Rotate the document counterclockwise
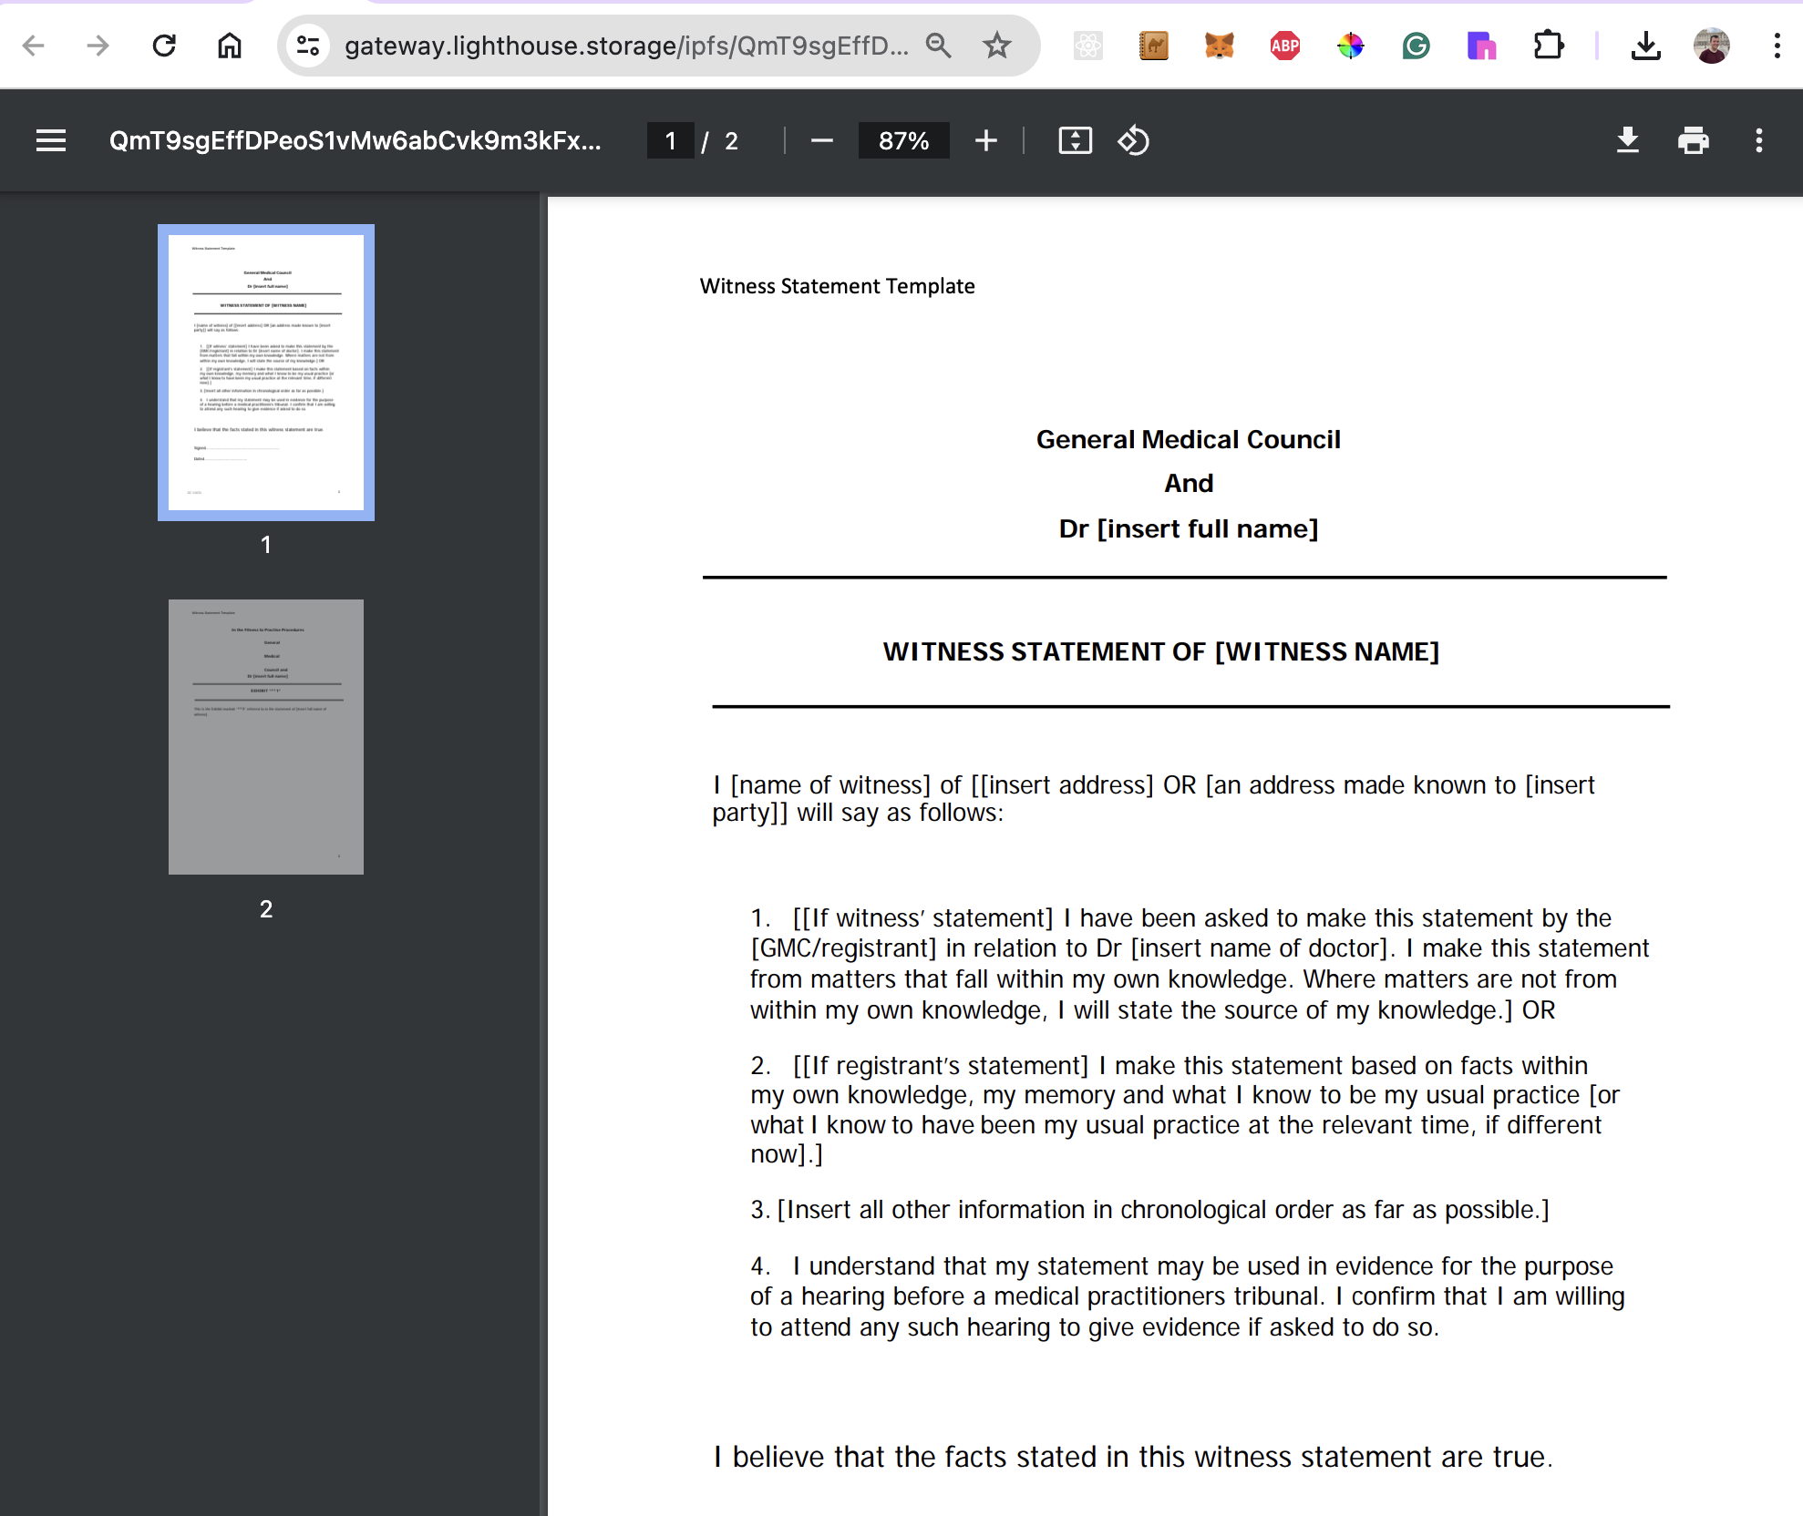The height and width of the screenshot is (1516, 1803). click(x=1133, y=140)
